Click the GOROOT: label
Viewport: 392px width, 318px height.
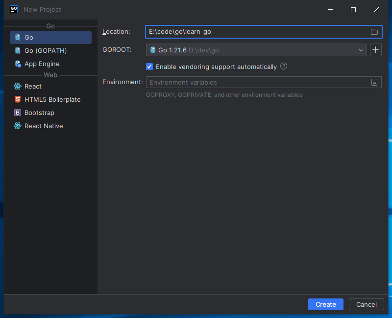coord(117,50)
